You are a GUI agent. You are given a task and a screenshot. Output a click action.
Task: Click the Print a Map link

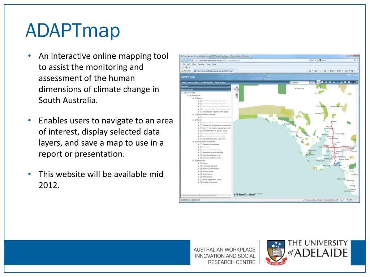220,83
